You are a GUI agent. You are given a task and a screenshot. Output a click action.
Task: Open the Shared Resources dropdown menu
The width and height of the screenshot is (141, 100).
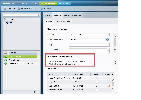(28, 9)
